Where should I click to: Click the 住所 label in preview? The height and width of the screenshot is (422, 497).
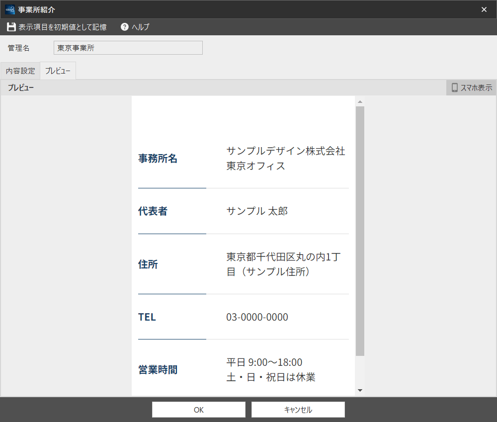click(x=148, y=264)
